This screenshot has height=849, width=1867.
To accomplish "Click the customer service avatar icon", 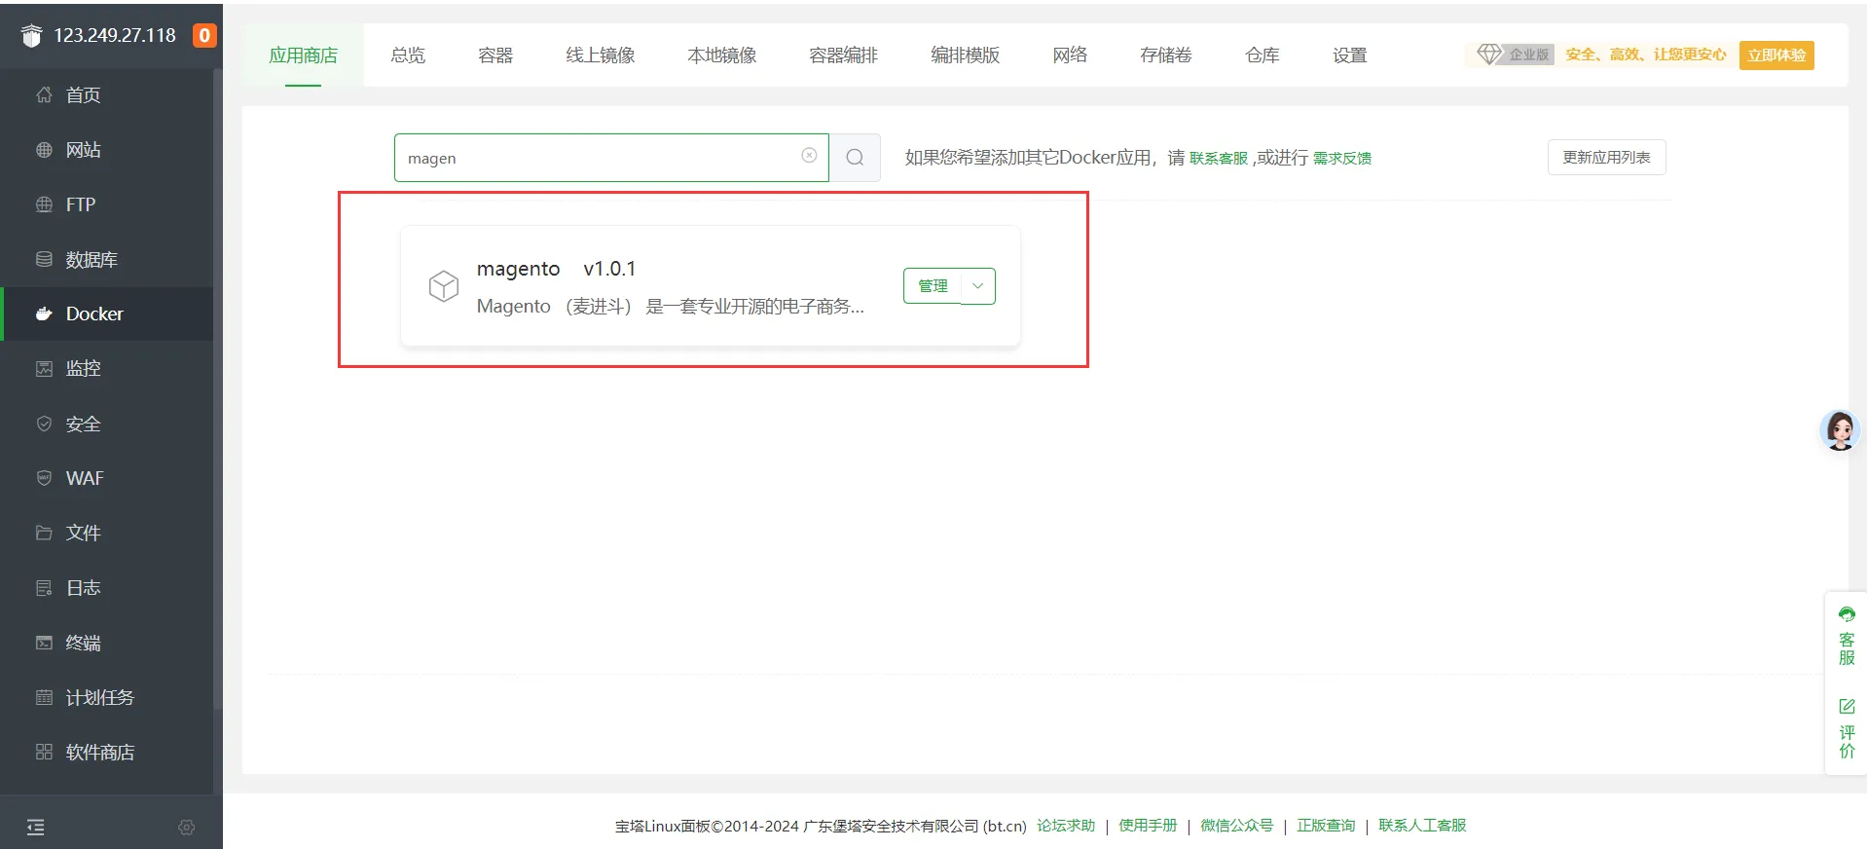I will point(1840,429).
